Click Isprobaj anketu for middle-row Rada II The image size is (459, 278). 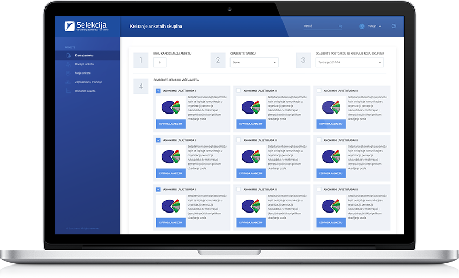coord(251,173)
